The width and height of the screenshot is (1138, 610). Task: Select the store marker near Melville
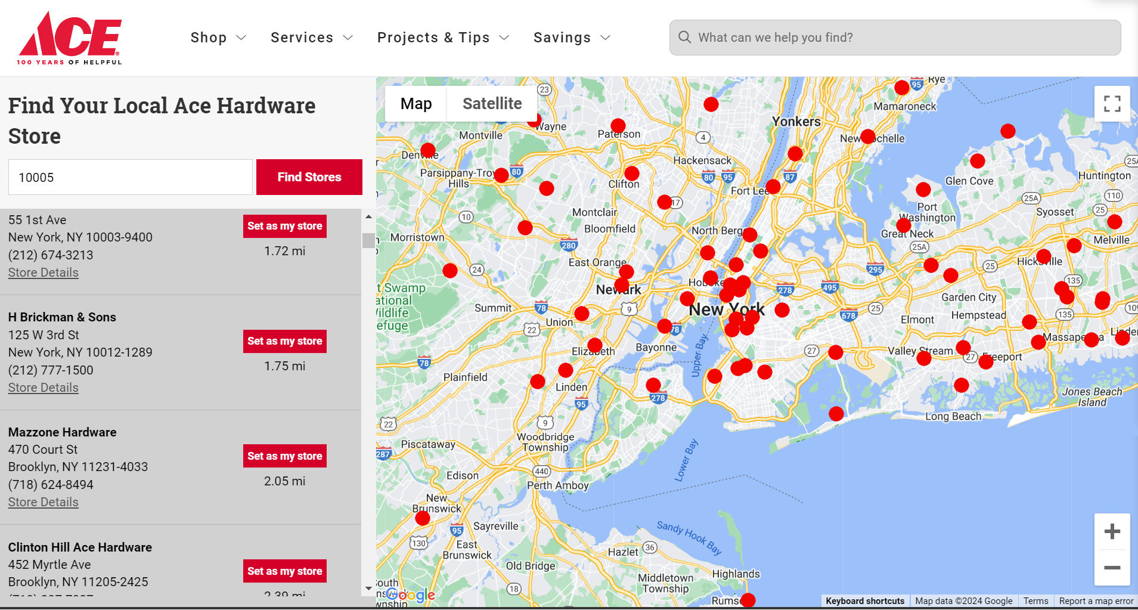pyautogui.click(x=1115, y=222)
